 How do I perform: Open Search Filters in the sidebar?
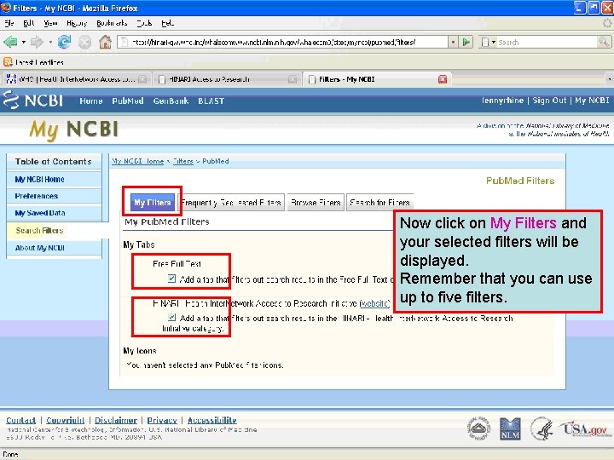(39, 230)
